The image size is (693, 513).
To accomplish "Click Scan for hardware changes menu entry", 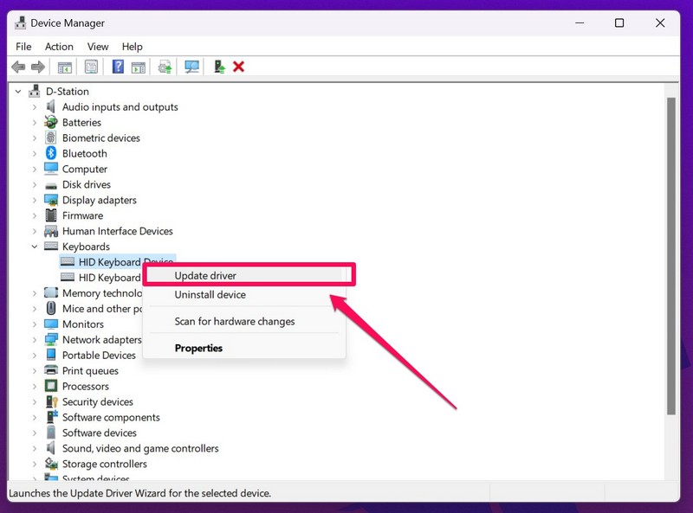I will point(234,322).
